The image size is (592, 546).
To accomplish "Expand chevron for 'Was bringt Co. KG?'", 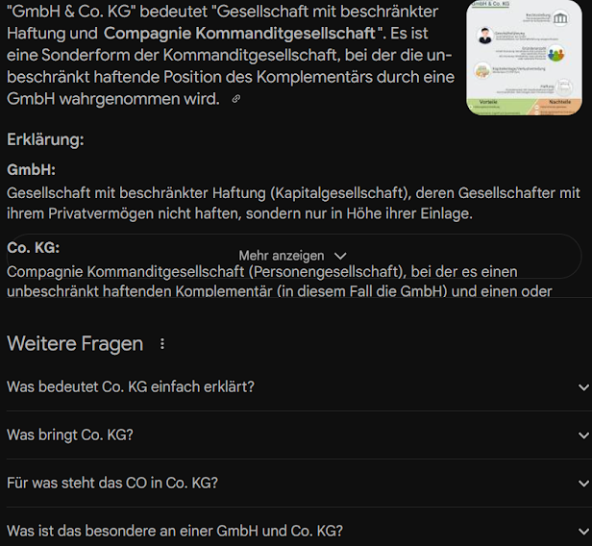I will (583, 435).
